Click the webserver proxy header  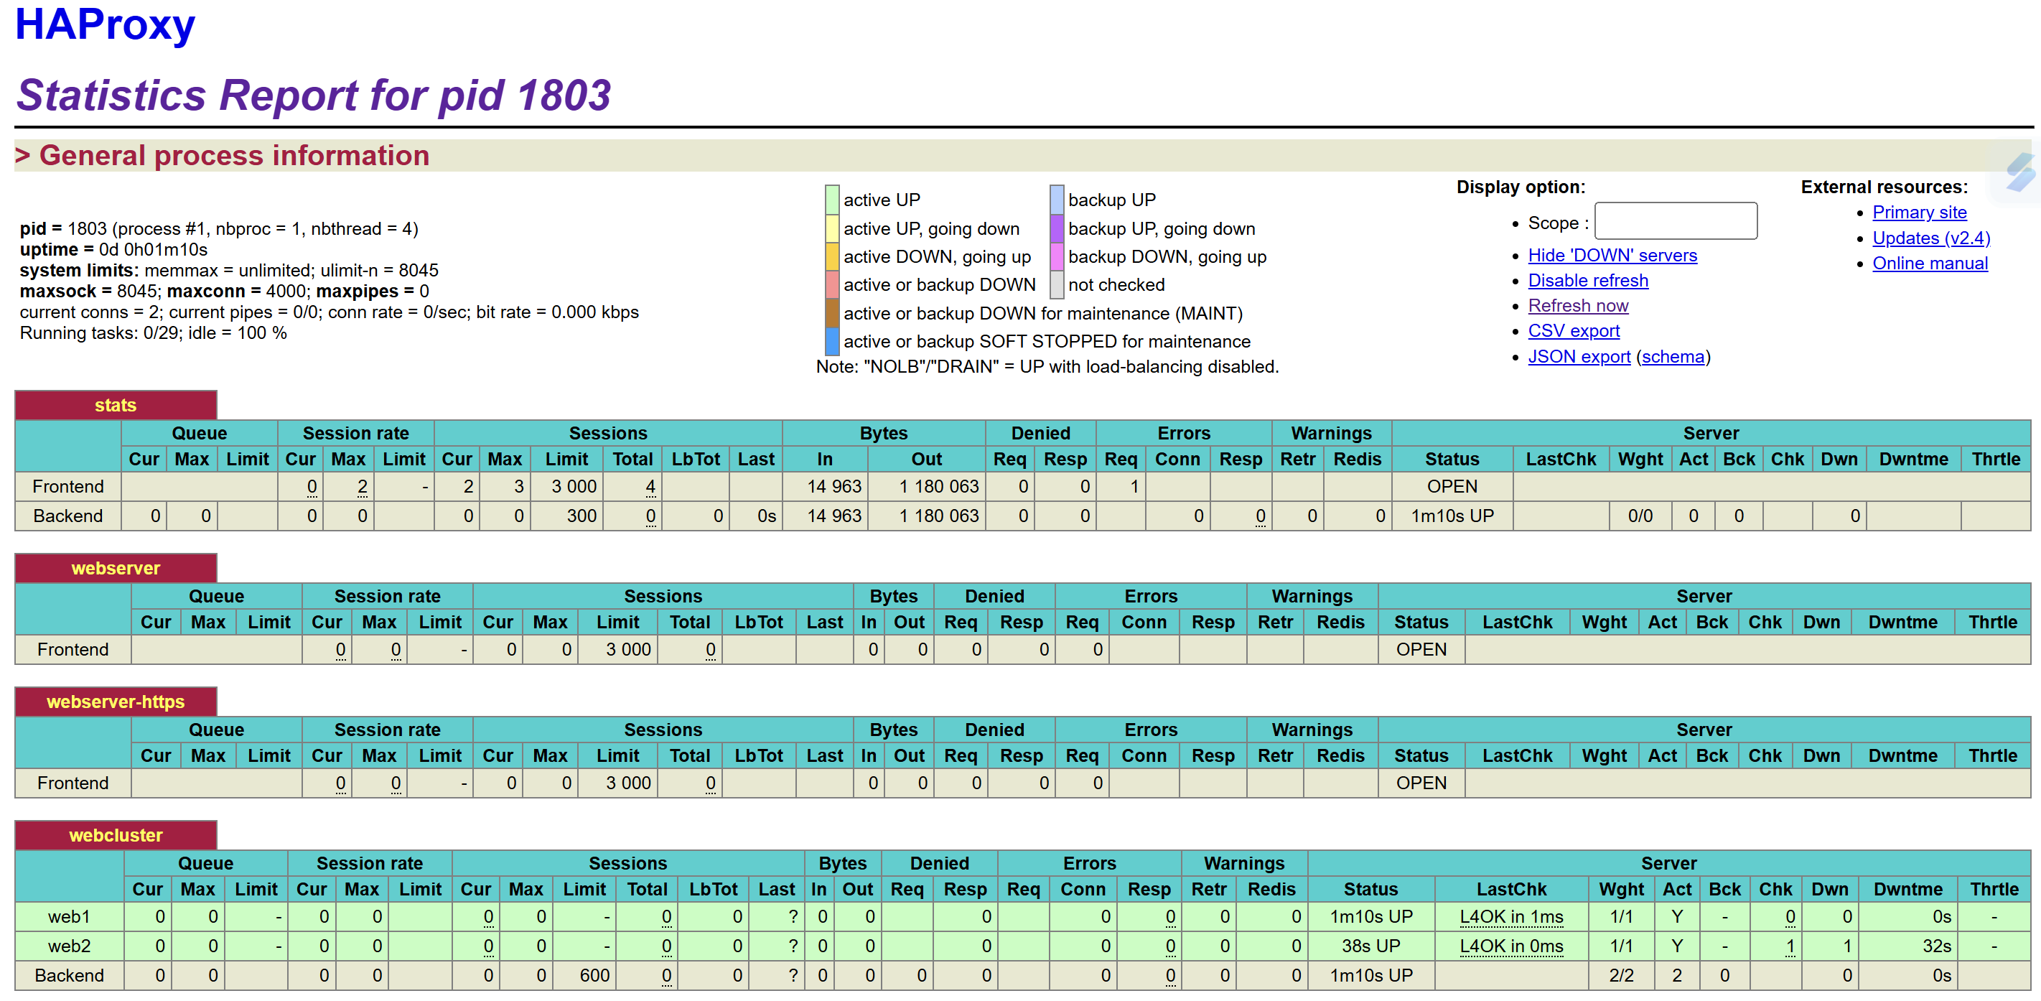[116, 568]
